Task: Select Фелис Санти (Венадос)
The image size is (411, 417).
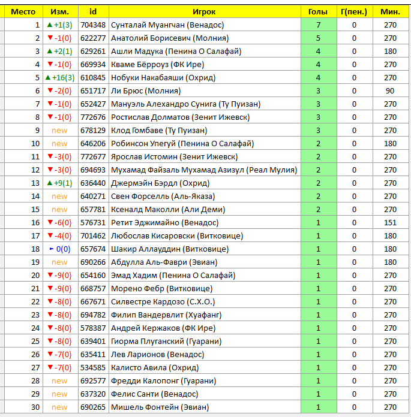Action: pos(205,394)
